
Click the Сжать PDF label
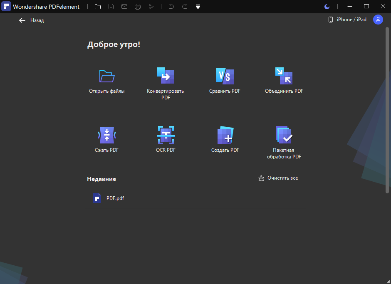click(x=107, y=150)
